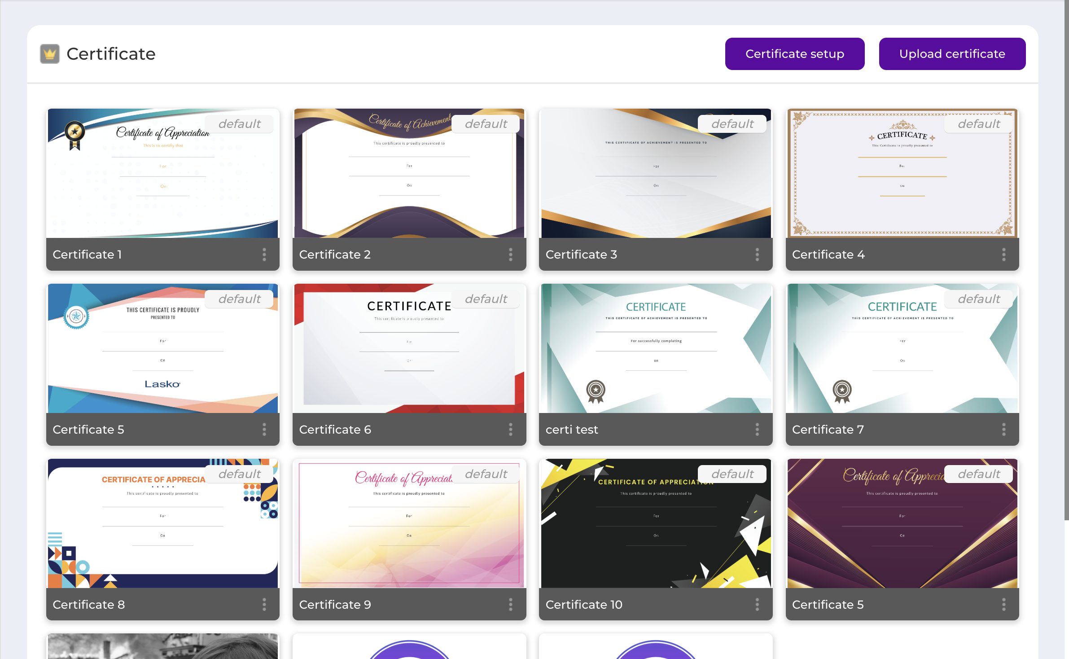Open the three-dot menu for Certificate 10
The image size is (1069, 659).
757,605
